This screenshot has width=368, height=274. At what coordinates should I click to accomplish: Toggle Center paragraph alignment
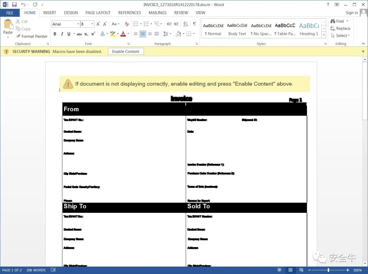143,34
